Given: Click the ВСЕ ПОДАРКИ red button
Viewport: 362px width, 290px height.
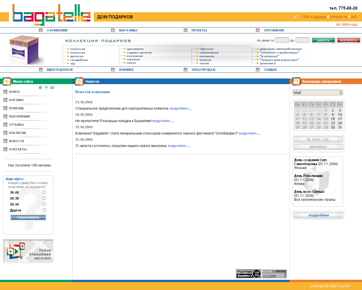Looking at the screenshot, I should click(349, 40).
